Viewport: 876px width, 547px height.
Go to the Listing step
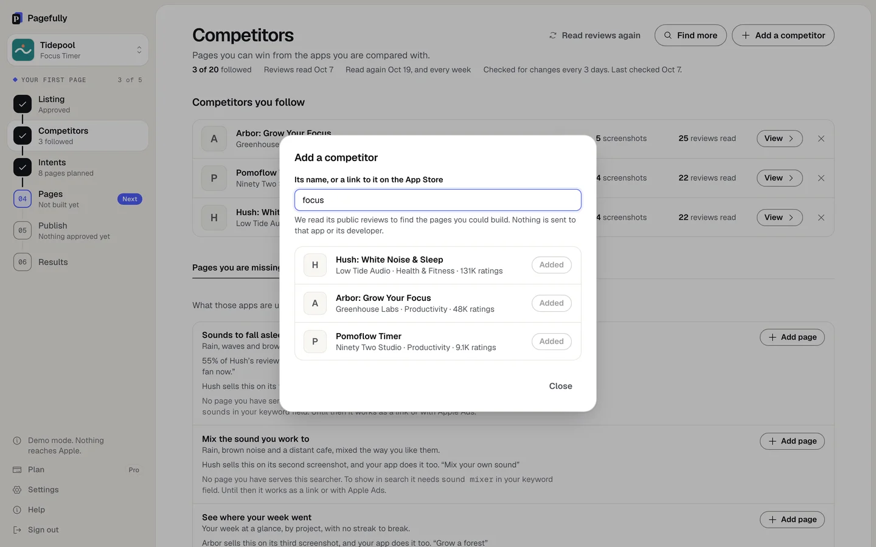pos(78,104)
